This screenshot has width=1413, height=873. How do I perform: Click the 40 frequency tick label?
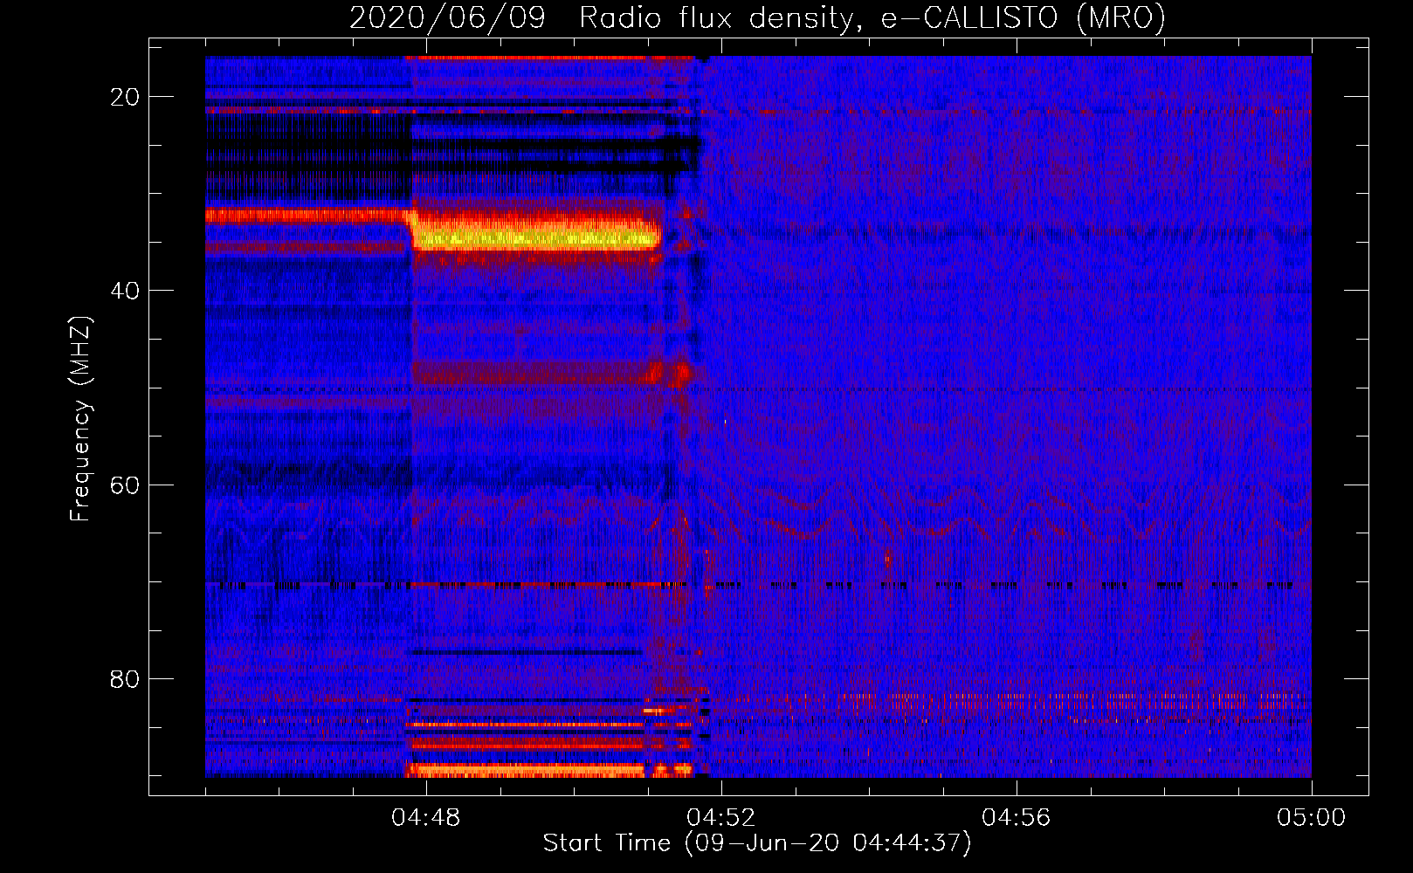click(125, 291)
